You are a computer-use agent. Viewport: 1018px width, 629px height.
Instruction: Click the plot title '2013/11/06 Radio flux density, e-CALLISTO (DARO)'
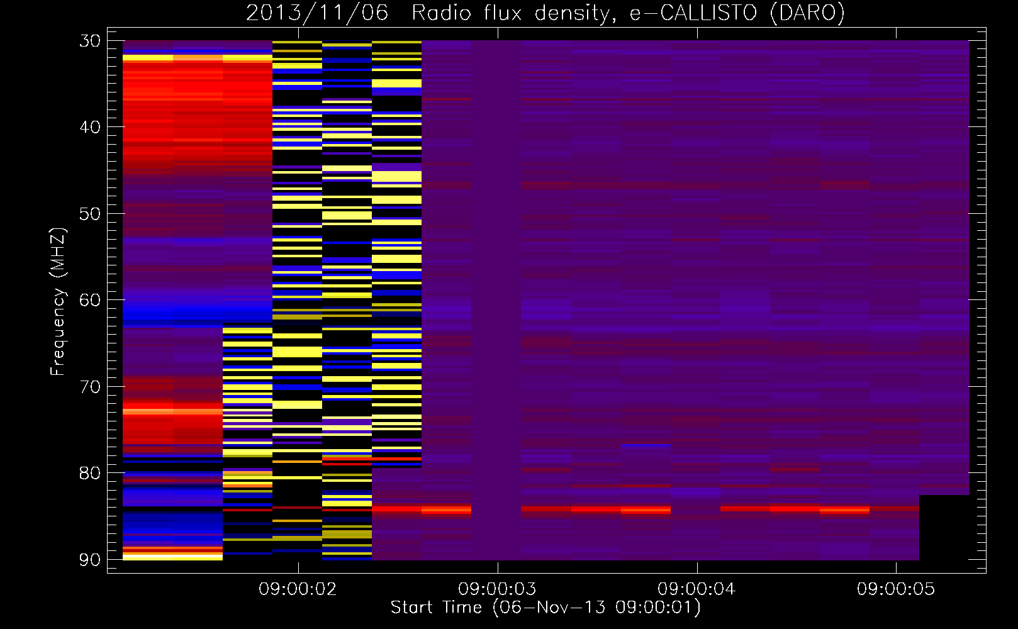tap(545, 13)
